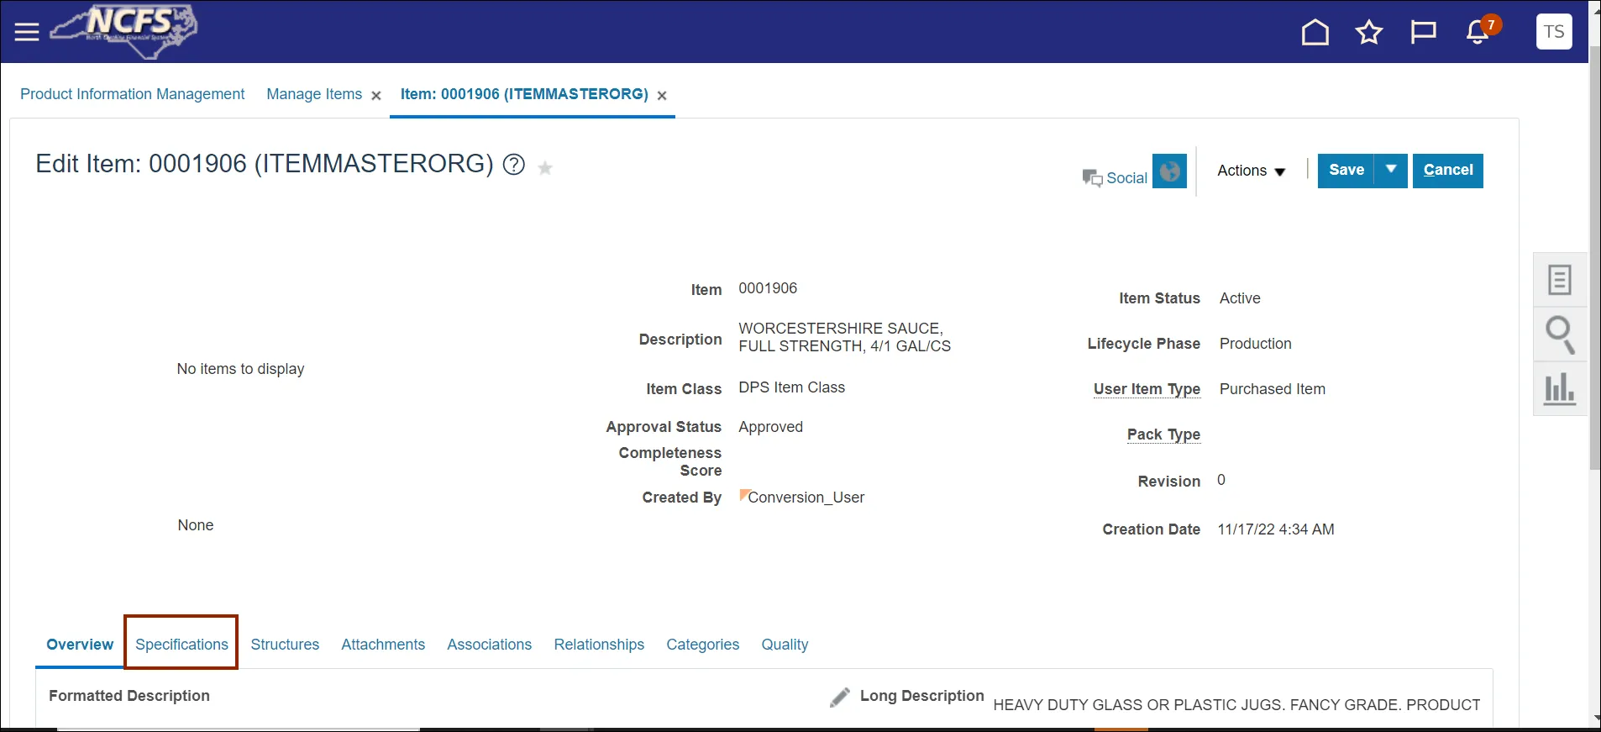This screenshot has width=1601, height=732.
Task: Select the Overview tab
Action: tap(80, 645)
